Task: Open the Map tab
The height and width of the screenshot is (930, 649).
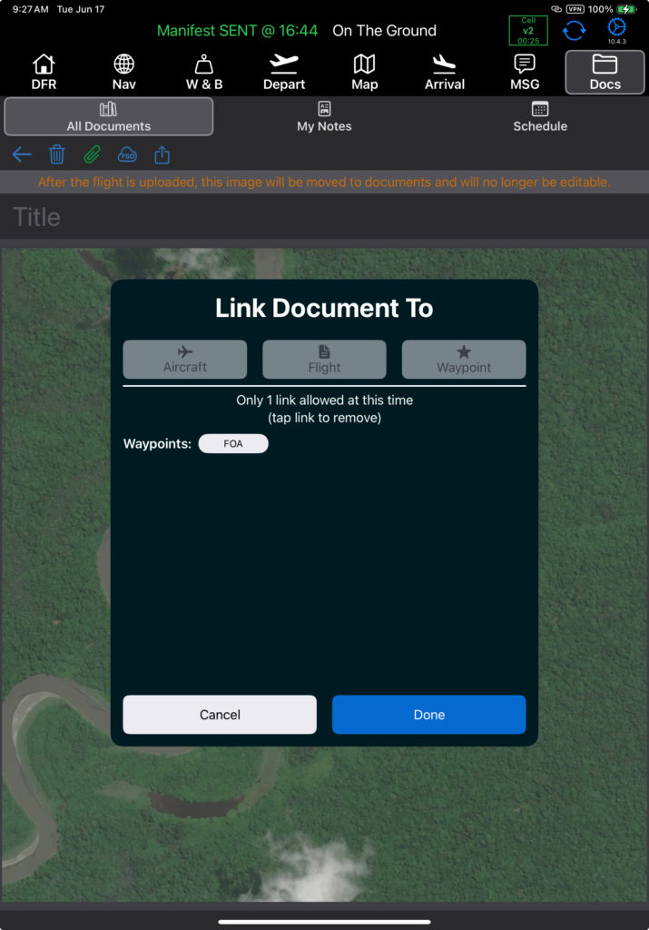Action: (x=365, y=73)
